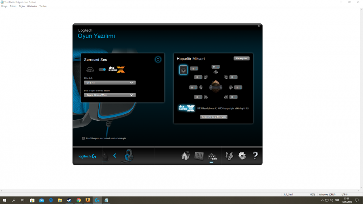Click 'Windows (CRLF)' in Notepad status bar
Viewport: 363px width, 204px height.
pos(327,194)
